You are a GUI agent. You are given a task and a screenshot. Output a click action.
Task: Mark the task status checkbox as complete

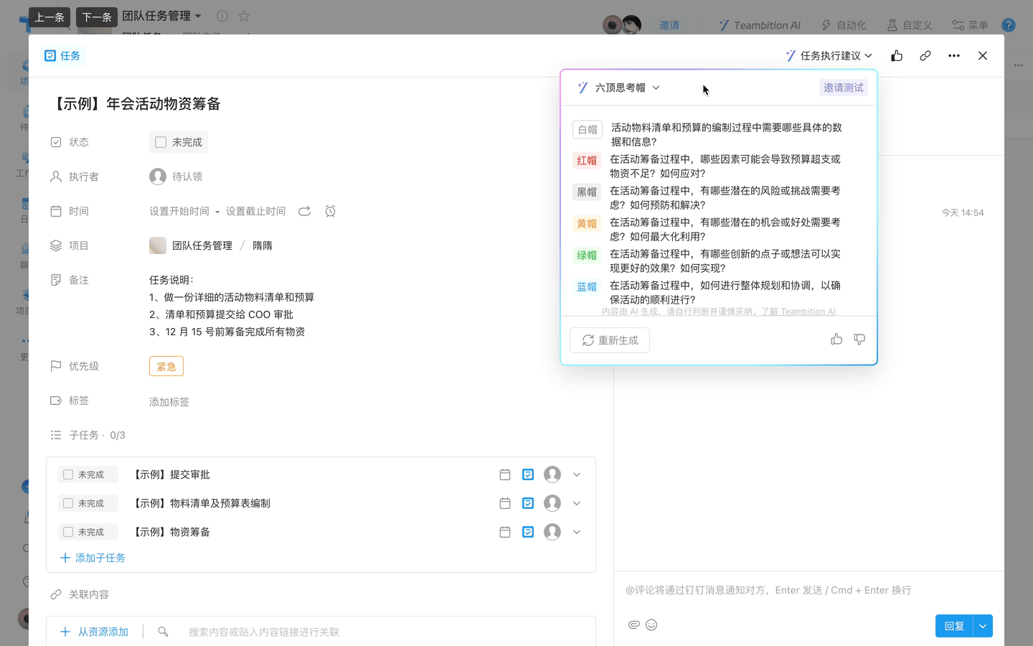coord(160,141)
